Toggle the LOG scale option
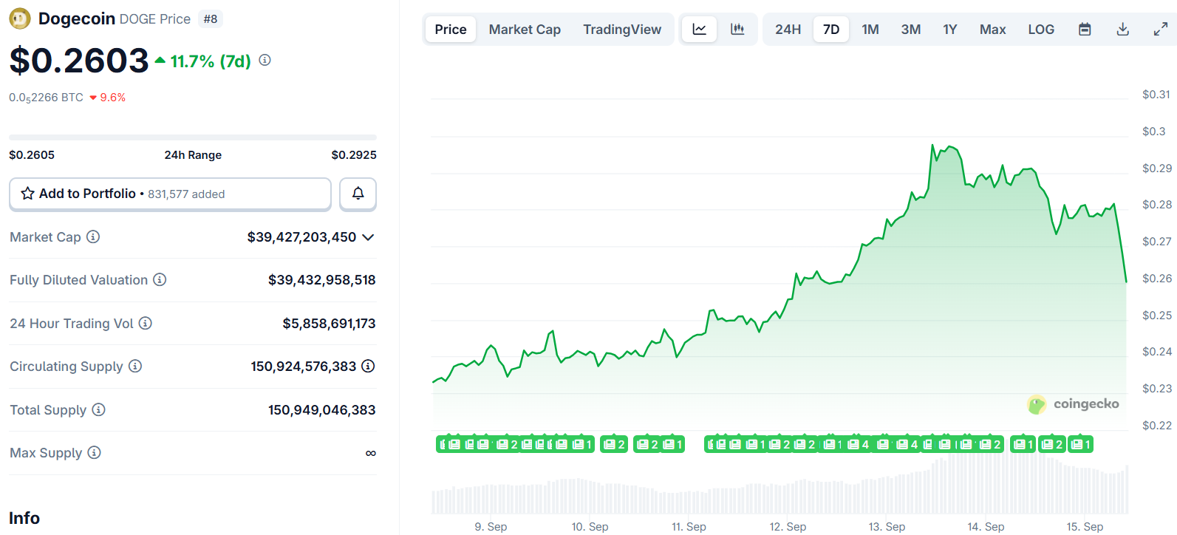Image resolution: width=1177 pixels, height=535 pixels. [x=1041, y=30]
